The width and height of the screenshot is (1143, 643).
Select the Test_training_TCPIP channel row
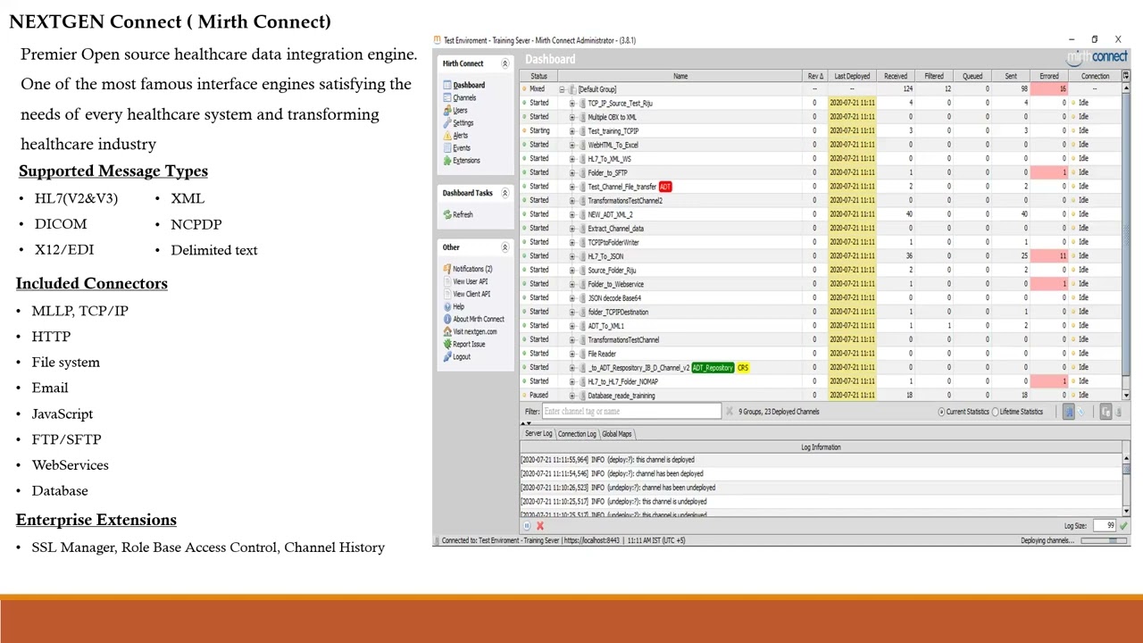tap(821, 131)
